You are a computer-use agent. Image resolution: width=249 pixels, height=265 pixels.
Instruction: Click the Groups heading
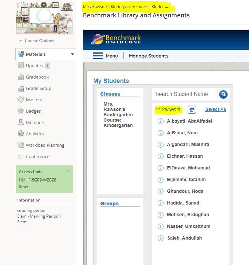point(109,204)
